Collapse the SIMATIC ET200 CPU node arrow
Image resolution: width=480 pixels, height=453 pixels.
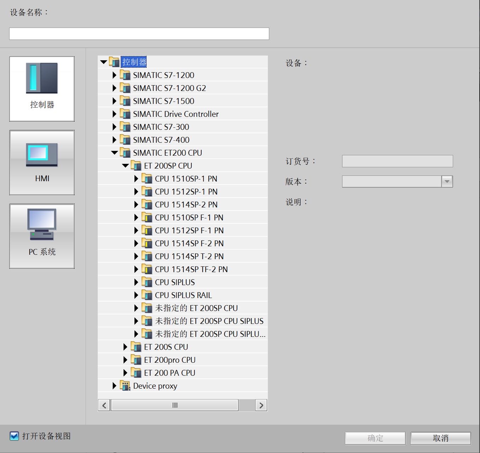[x=114, y=153]
